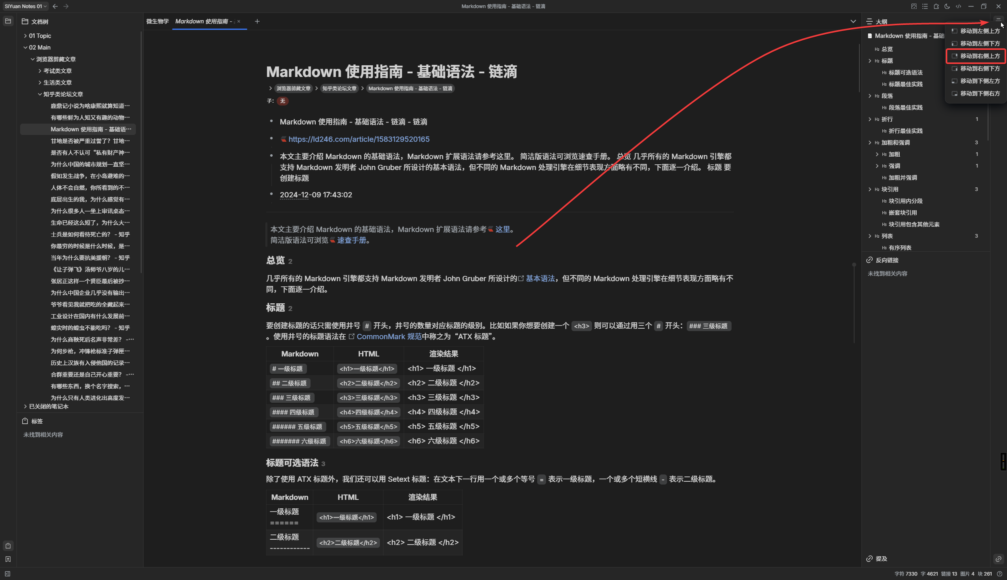Click the bookmark icon in bottom left dock
Viewport: 1007px width, 580px height.
point(8,559)
